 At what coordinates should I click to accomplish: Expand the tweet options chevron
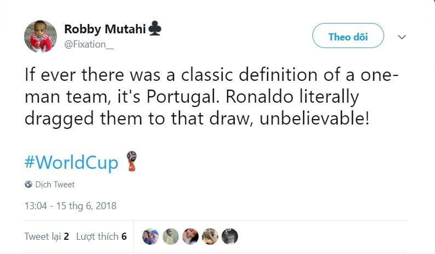tap(402, 37)
